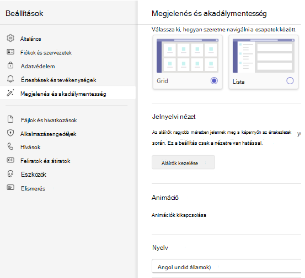The height and width of the screenshot is (278, 305).
Task: Click the Animációk kikapcsolása label
Action: (x=179, y=215)
